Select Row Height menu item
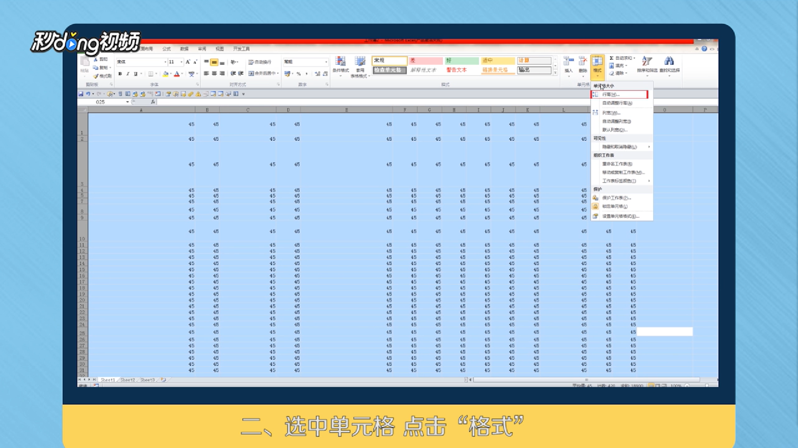798x448 pixels. tap(611, 95)
